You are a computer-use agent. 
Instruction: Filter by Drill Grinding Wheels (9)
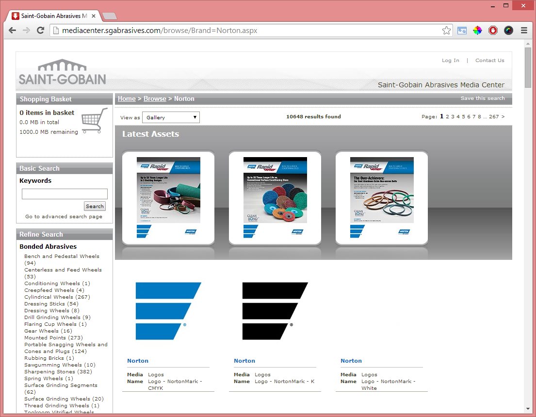pyautogui.click(x=57, y=318)
